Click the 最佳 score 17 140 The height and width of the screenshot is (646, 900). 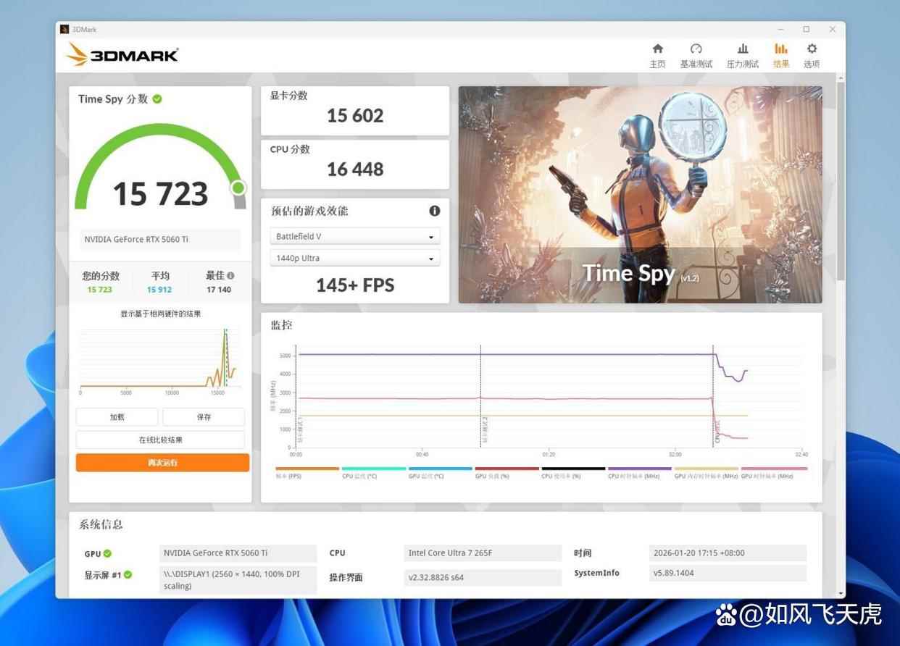[219, 290]
